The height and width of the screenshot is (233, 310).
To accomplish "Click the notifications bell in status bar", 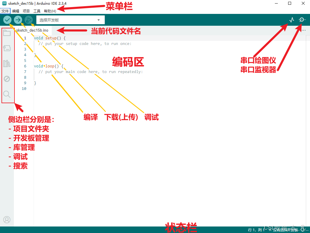I will click(x=303, y=230).
